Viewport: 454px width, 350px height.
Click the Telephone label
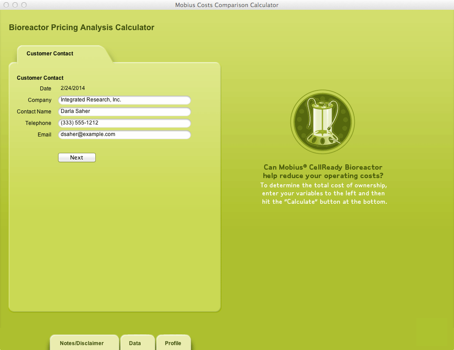coord(38,123)
